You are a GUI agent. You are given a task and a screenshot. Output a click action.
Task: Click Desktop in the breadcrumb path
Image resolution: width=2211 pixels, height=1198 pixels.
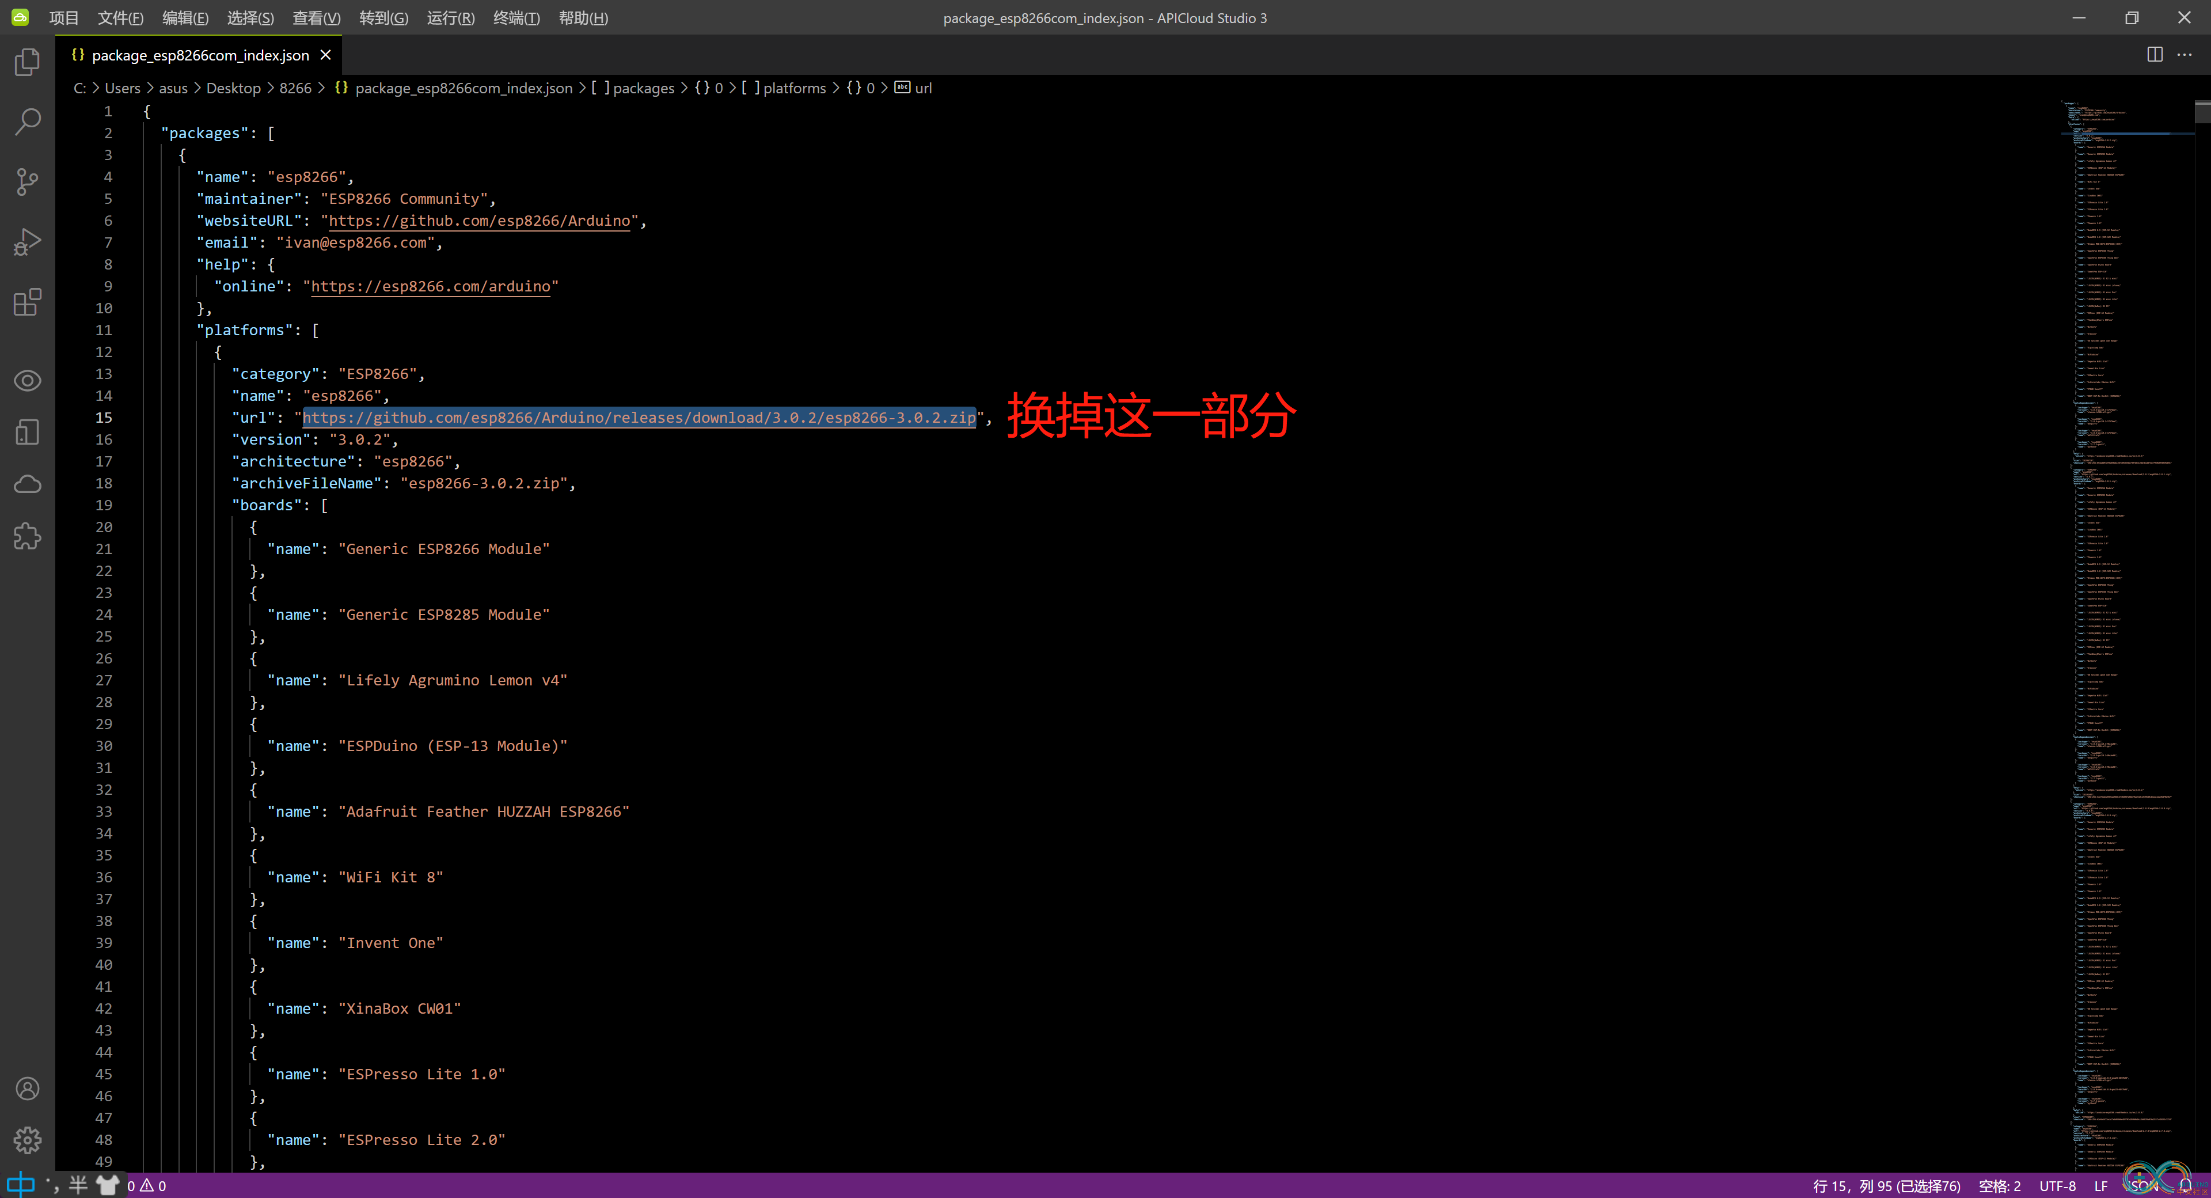233,89
